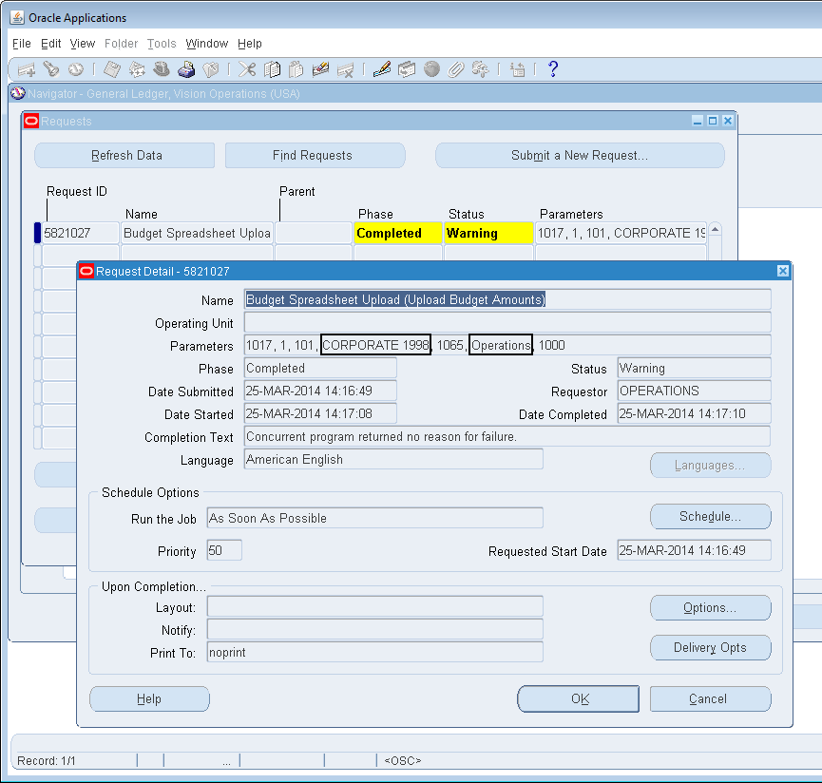Click the Find flashlight toolbar icon
The height and width of the screenshot is (783, 822).
click(51, 69)
